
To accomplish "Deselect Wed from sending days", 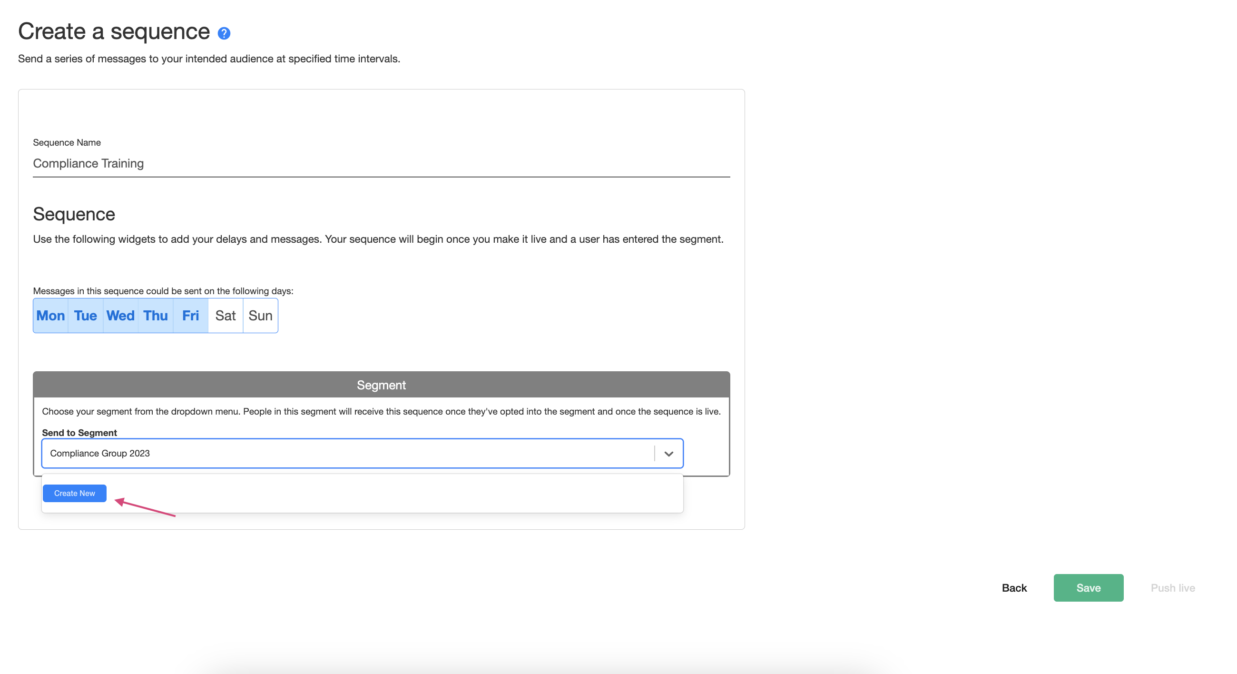I will 120,316.
